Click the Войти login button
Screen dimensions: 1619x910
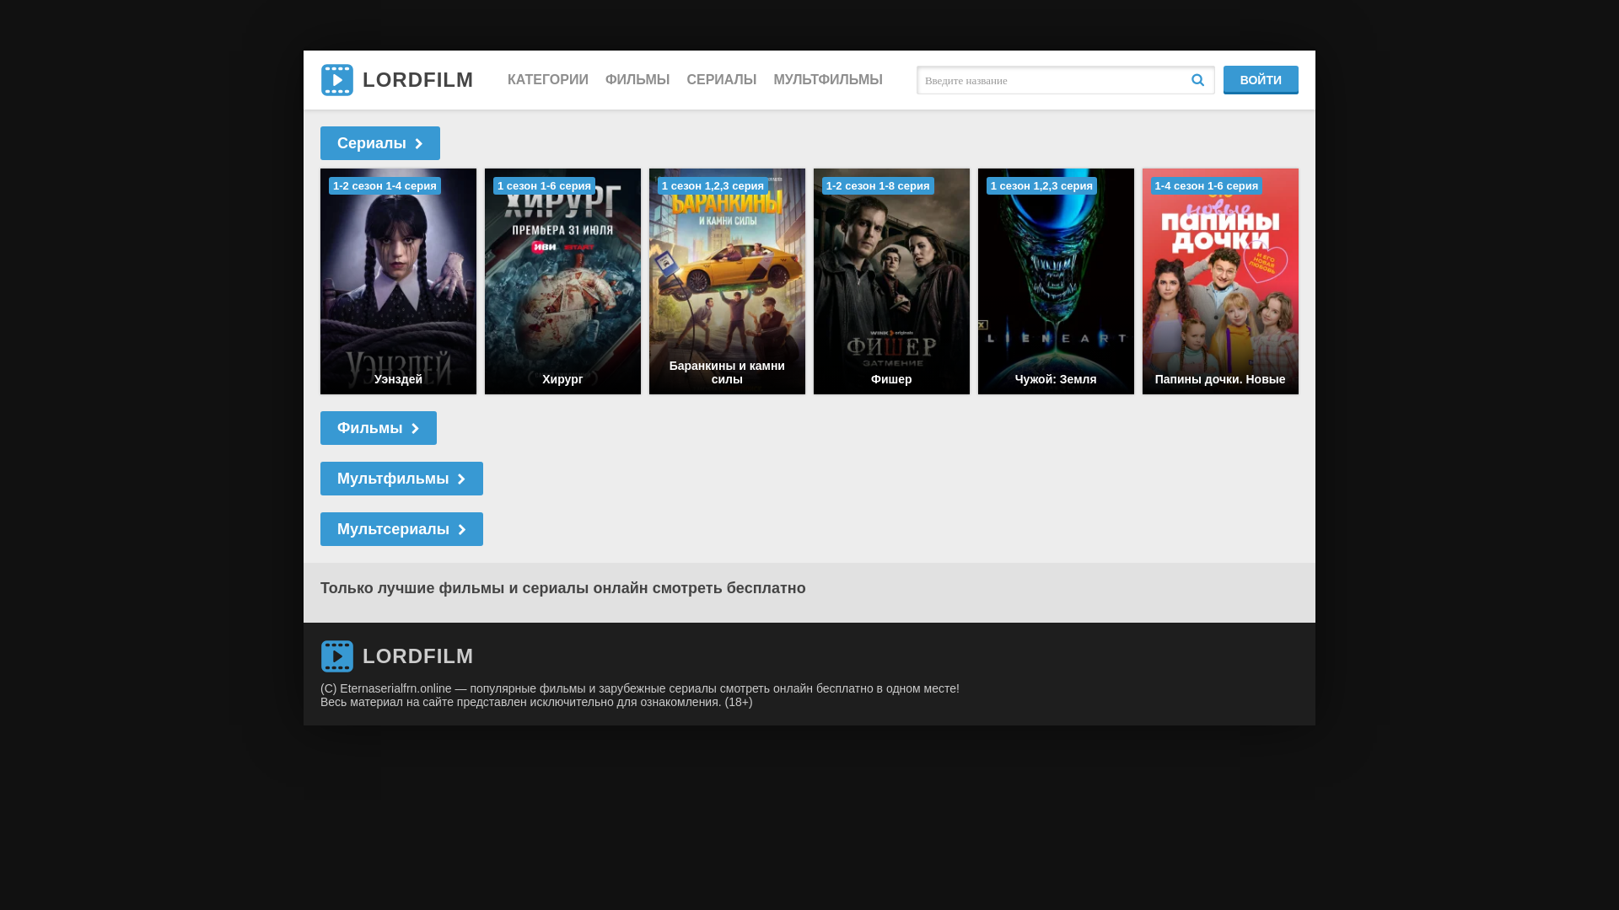[x=1261, y=80]
